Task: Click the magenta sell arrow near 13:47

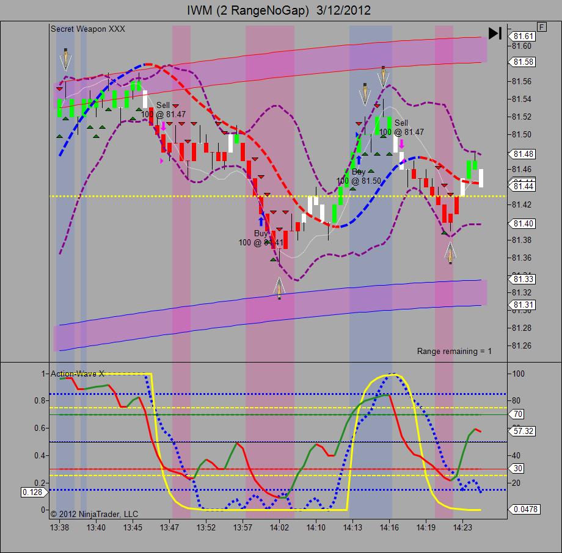Action: [x=164, y=126]
